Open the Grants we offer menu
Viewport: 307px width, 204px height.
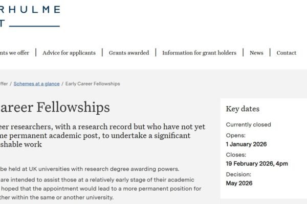pos(14,53)
